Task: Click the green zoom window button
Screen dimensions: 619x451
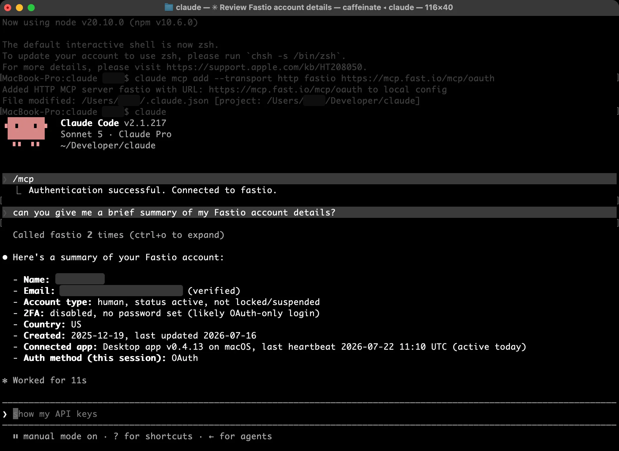Action: pyautogui.click(x=31, y=8)
